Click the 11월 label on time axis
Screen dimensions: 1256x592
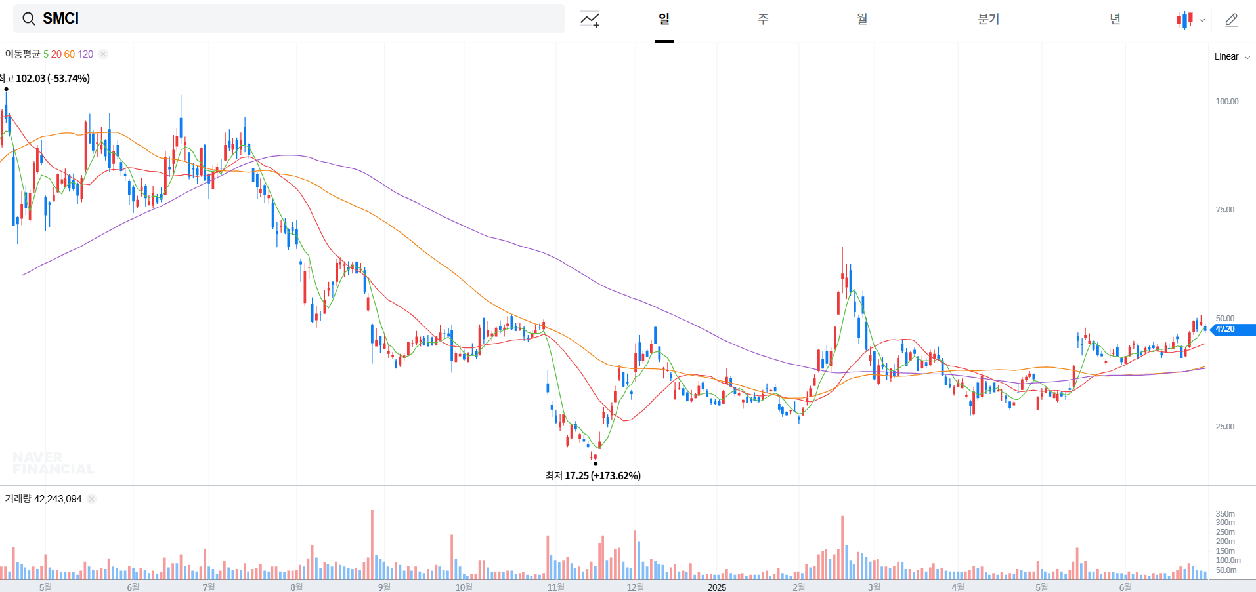point(555,587)
